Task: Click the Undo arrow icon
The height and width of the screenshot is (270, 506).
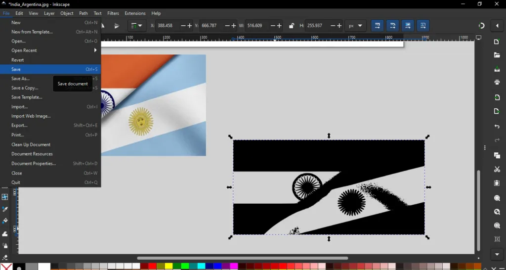Action: coord(497,126)
